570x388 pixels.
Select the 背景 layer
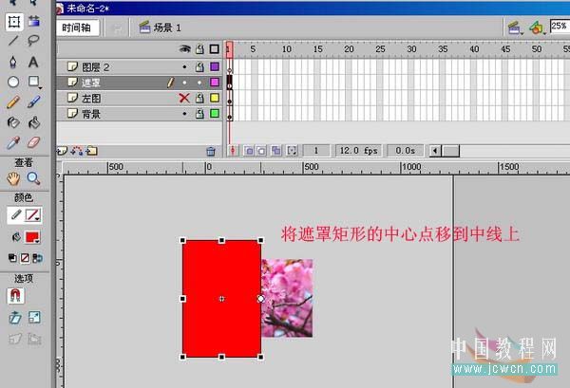[x=140, y=114]
